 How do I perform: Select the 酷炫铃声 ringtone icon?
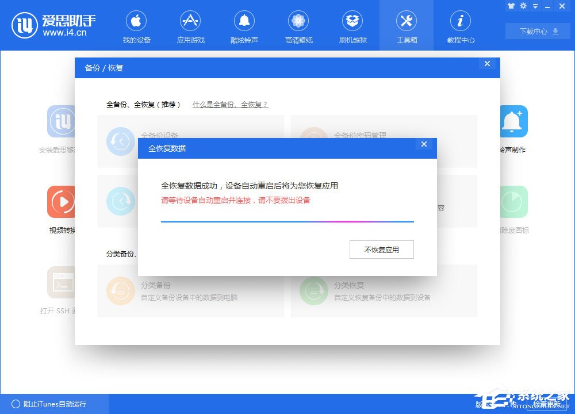[244, 21]
